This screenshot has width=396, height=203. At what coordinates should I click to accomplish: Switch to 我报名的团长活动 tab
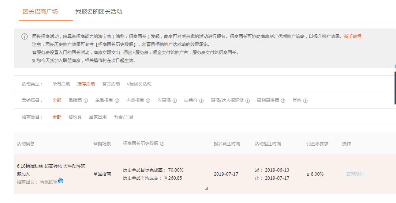99,12
